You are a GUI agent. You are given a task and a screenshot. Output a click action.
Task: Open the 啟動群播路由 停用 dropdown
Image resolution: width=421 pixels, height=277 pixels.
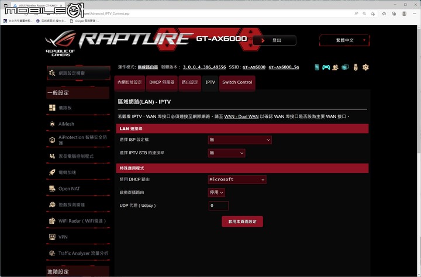coord(216,192)
